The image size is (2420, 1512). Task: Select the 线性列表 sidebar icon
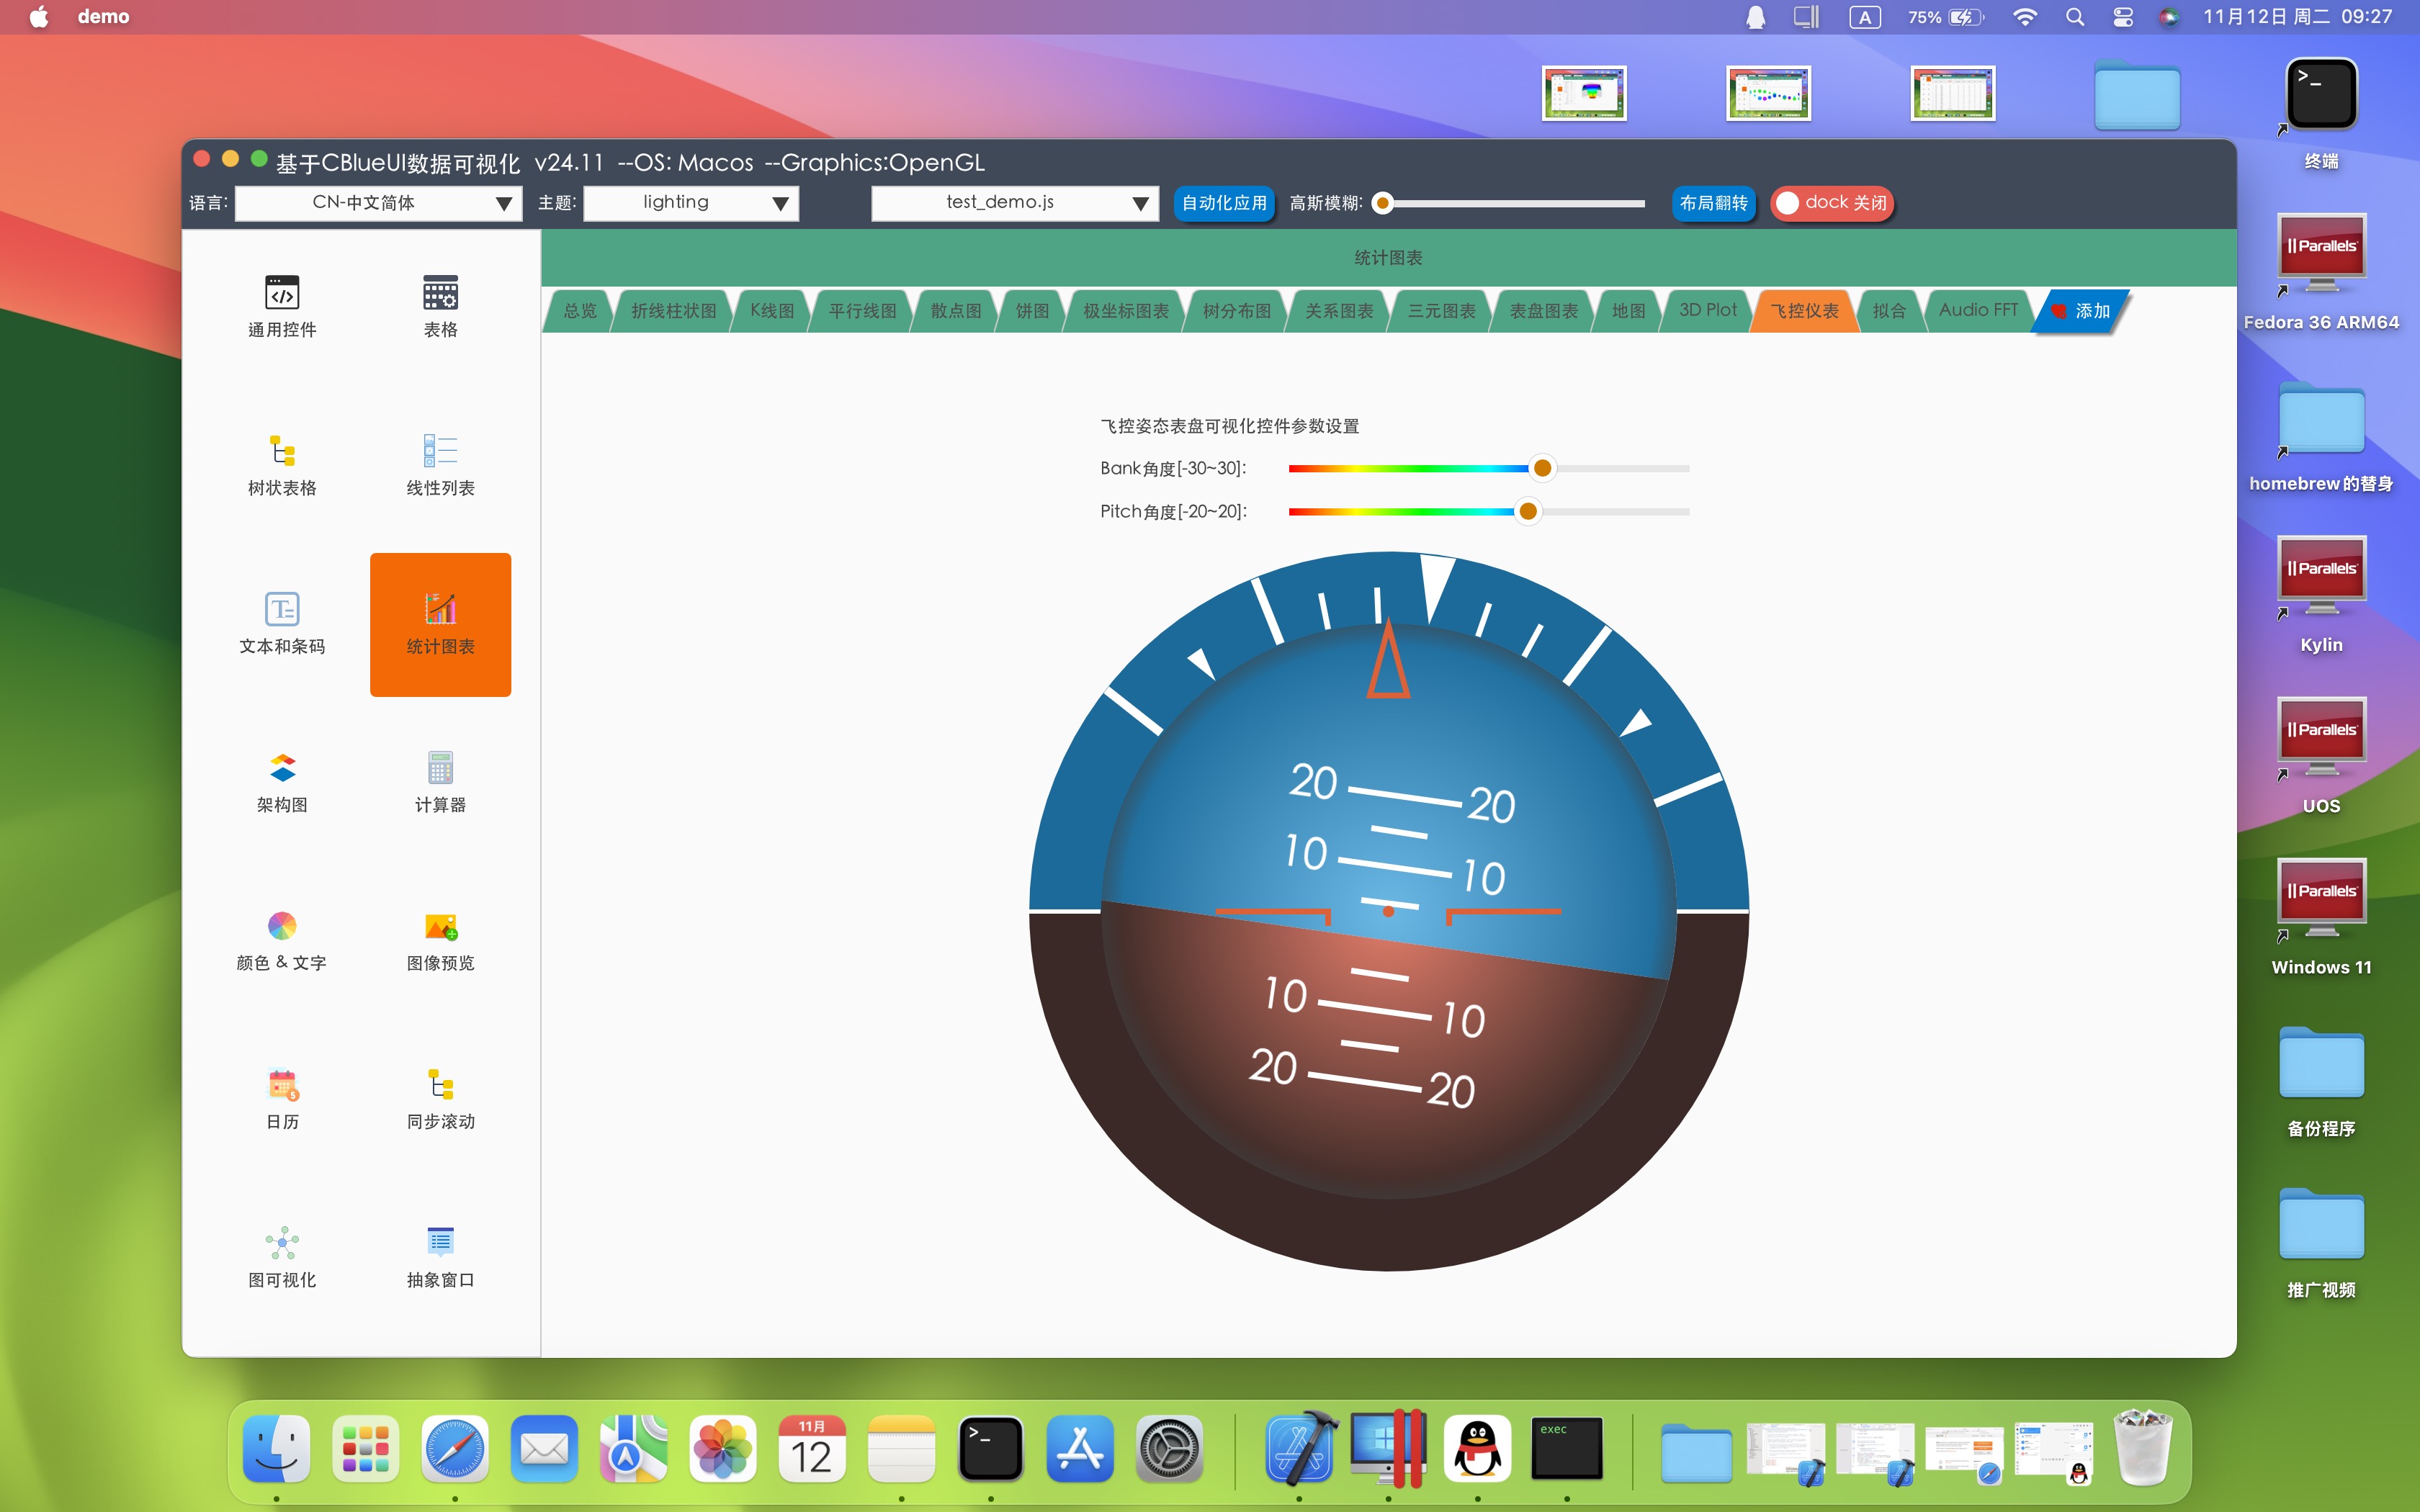click(x=440, y=465)
